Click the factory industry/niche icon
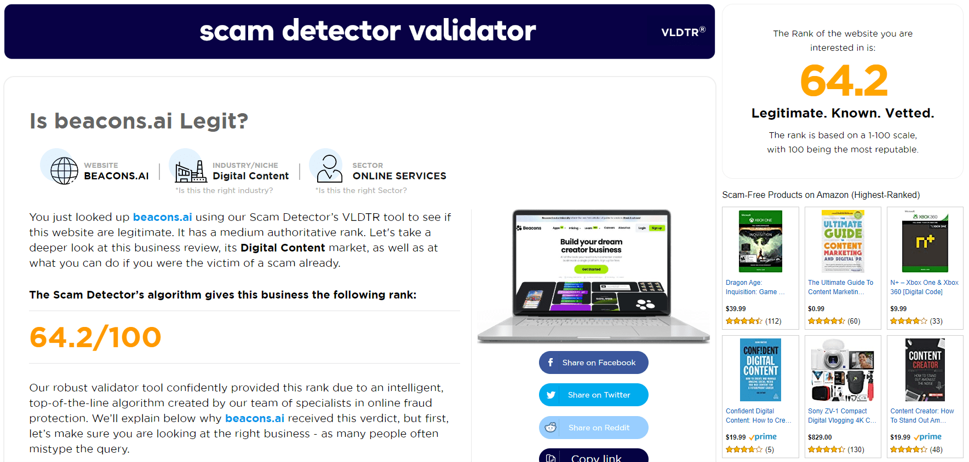 tap(191, 171)
